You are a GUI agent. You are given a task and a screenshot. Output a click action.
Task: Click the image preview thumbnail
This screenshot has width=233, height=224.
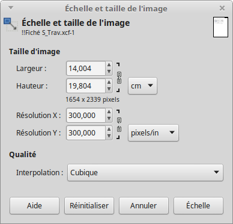point(220,27)
